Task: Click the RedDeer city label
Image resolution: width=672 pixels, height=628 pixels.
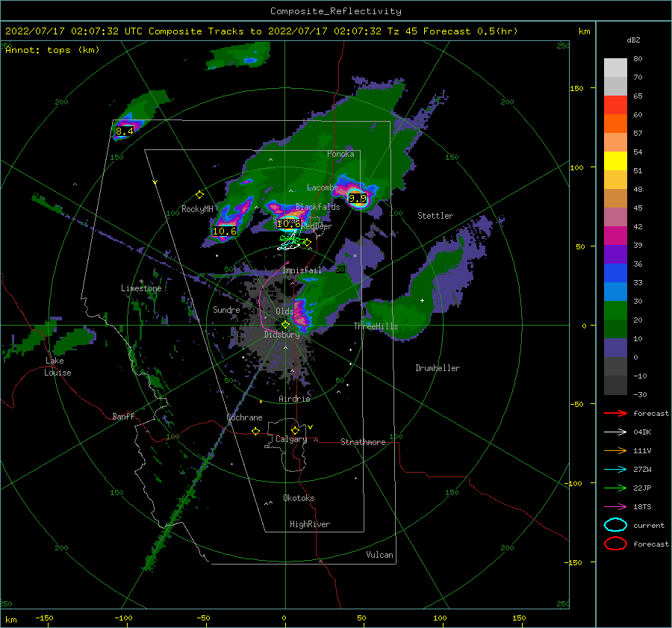Action: coord(317,226)
